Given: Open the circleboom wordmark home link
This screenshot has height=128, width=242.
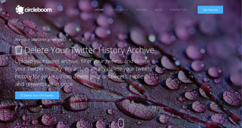Looking at the screenshot, I should click(38, 10).
